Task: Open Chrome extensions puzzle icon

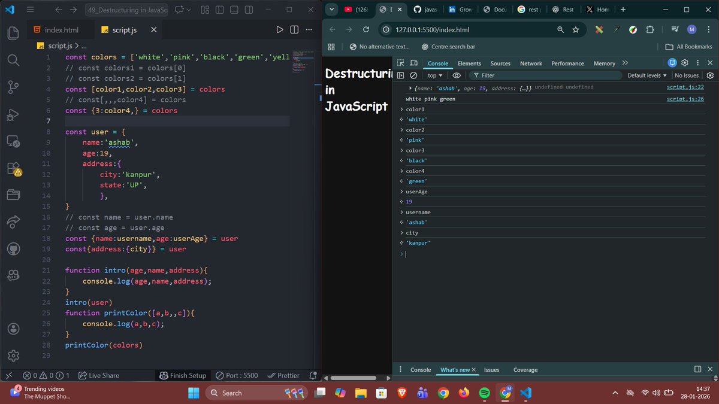Action: pos(649,29)
